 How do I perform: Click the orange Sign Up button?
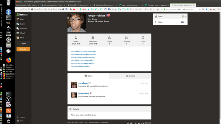(23, 49)
